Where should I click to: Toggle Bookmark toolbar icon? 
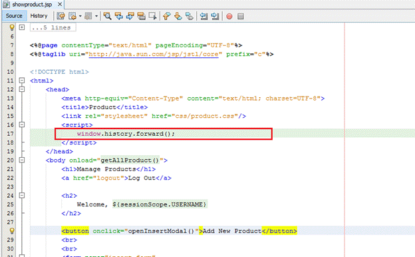[x=190, y=16]
